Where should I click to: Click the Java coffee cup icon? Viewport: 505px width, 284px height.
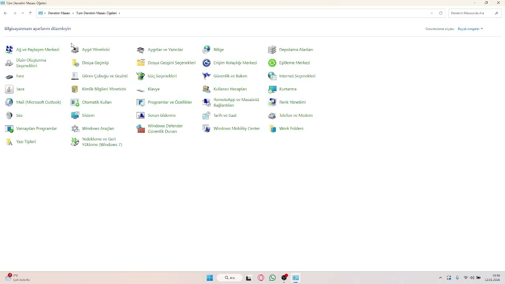point(9,89)
